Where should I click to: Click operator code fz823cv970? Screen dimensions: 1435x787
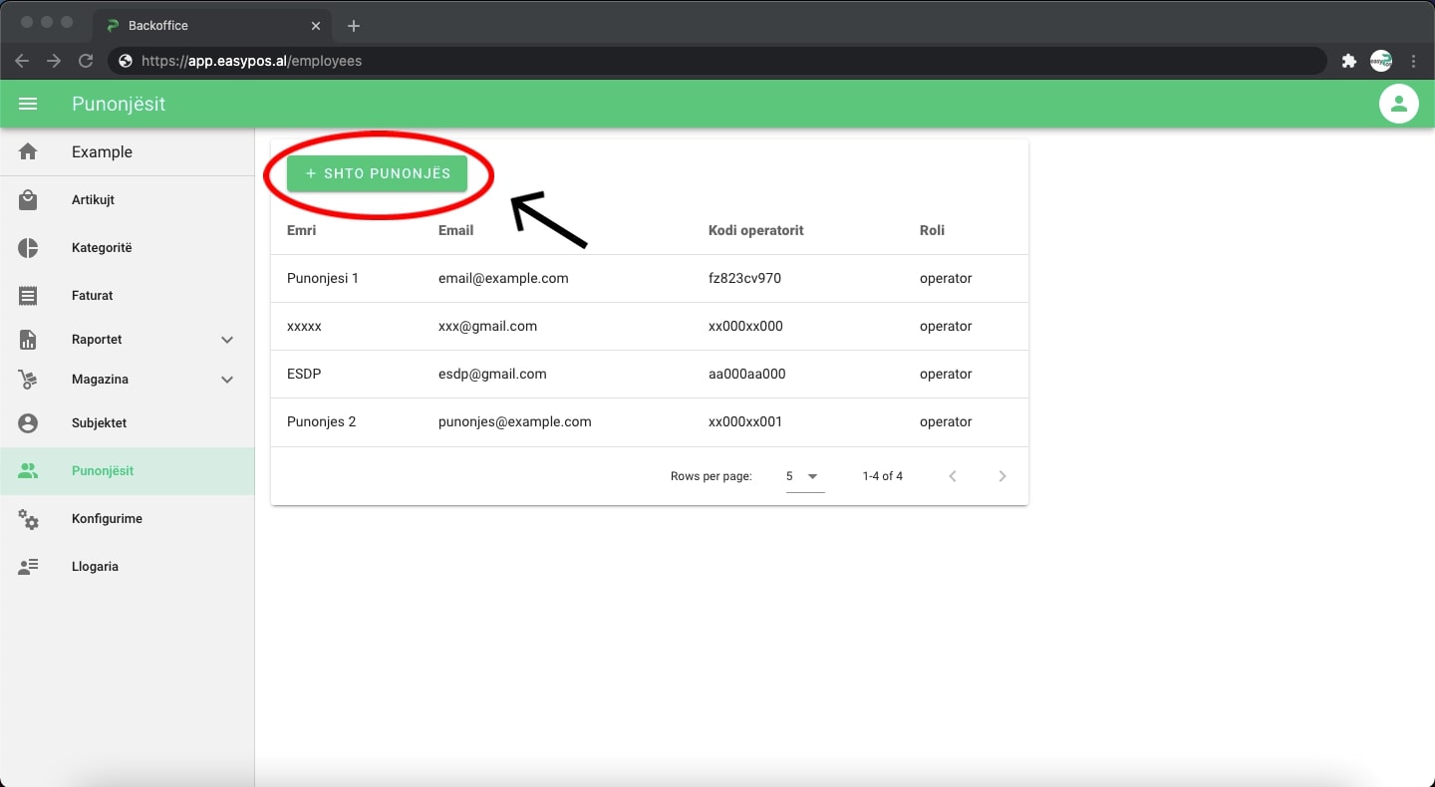click(x=745, y=278)
